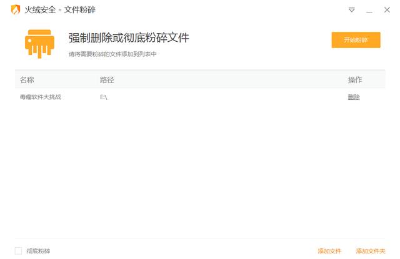Click the 火绒安全 - 文件粉碎 title text
Viewport: 400px width, 259px height.
(60, 10)
